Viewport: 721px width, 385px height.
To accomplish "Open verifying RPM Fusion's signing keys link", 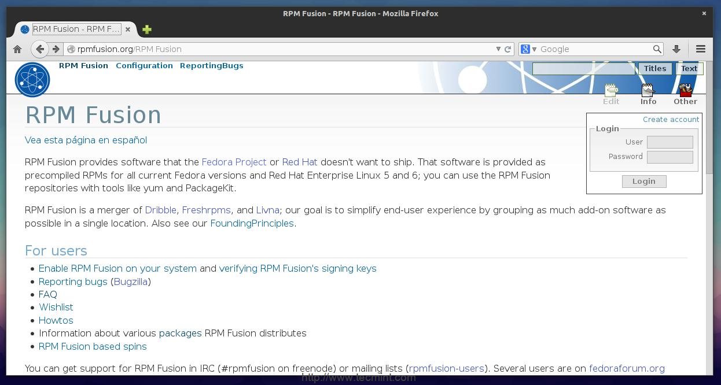I will pos(297,268).
